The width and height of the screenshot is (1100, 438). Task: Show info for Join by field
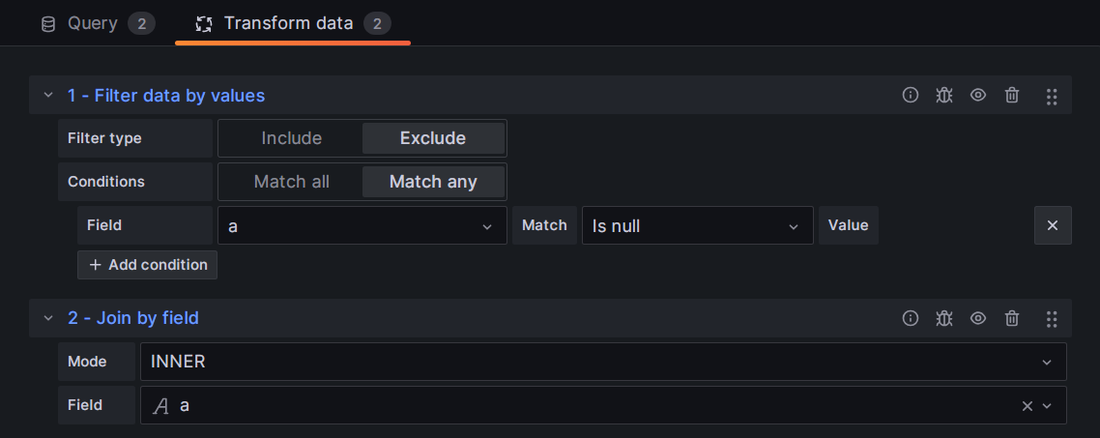[x=910, y=317]
